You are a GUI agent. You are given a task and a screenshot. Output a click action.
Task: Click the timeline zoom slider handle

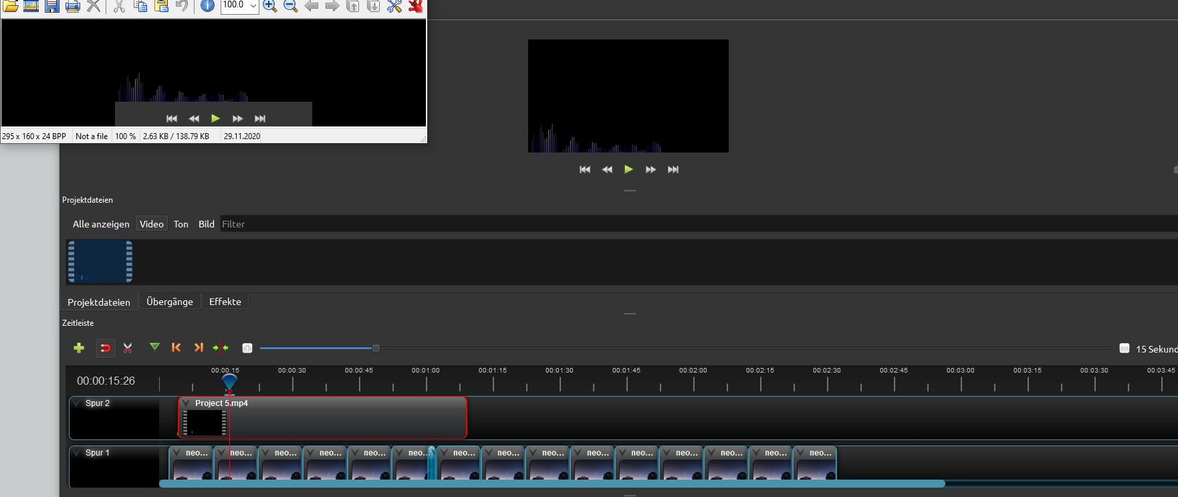[x=376, y=348]
